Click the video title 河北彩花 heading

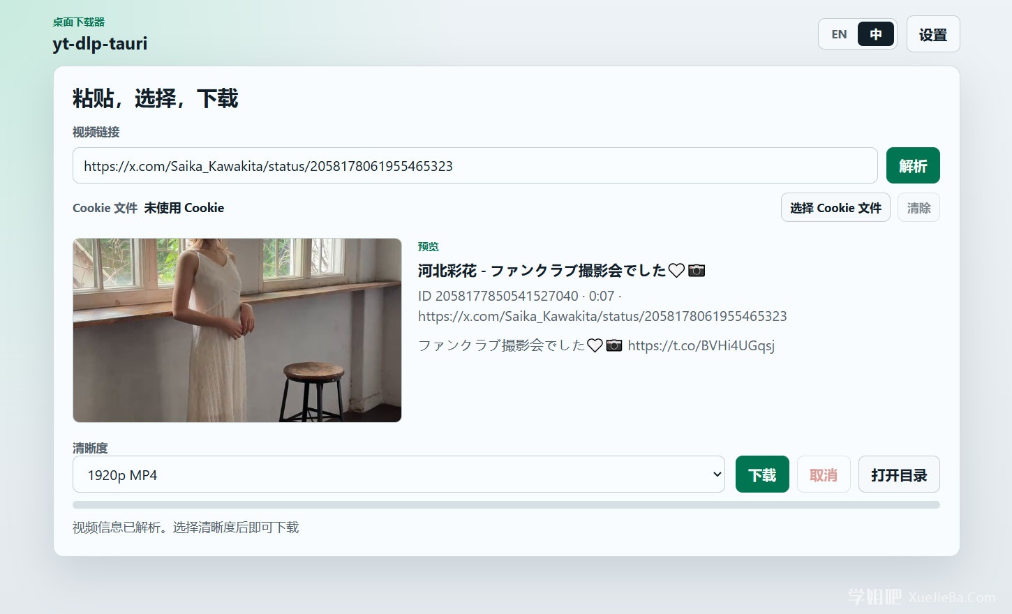(x=561, y=270)
